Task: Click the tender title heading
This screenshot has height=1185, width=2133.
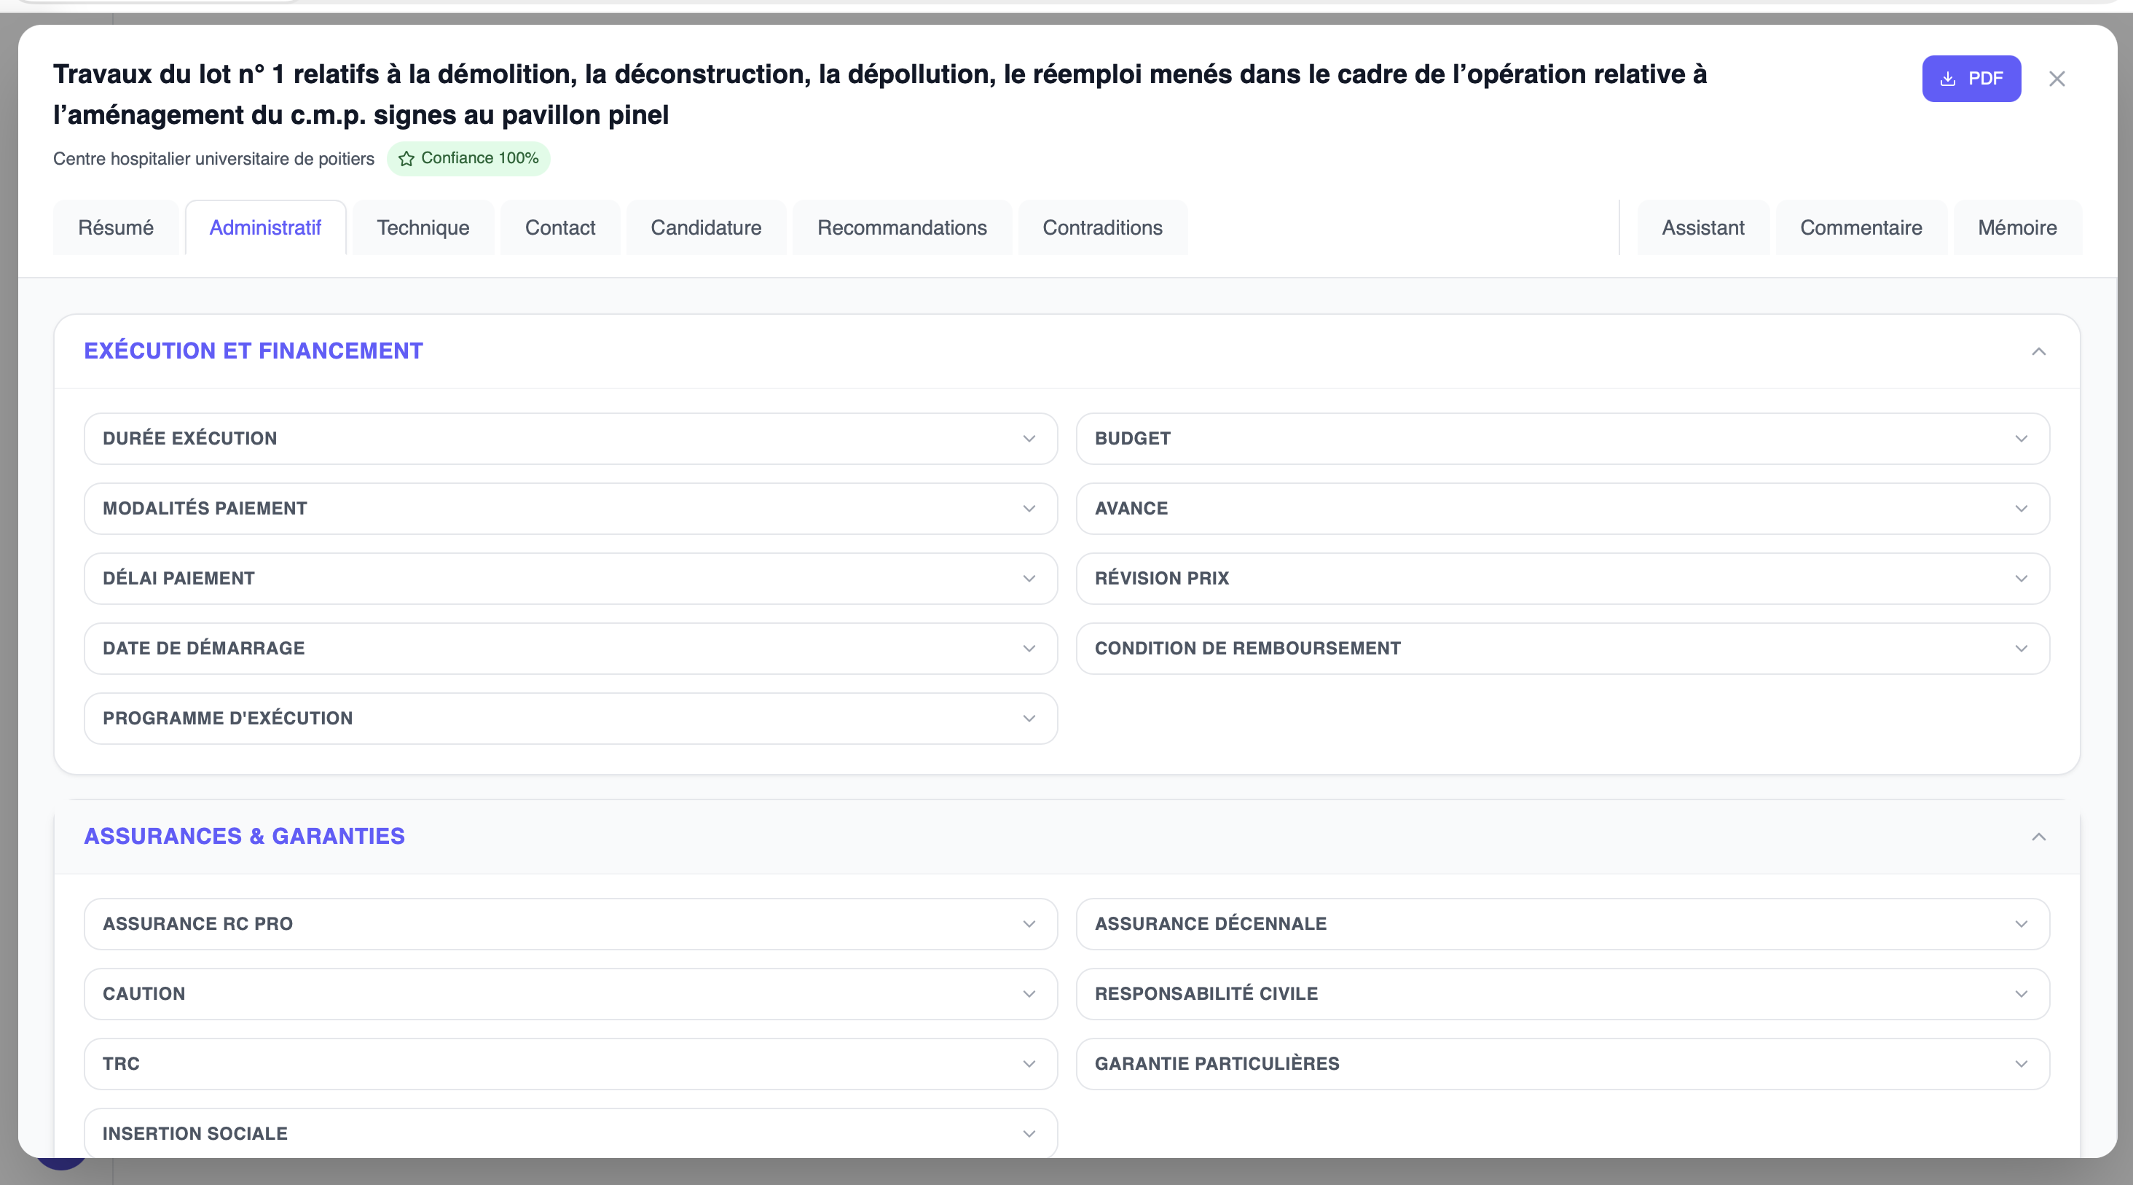Action: [880, 95]
